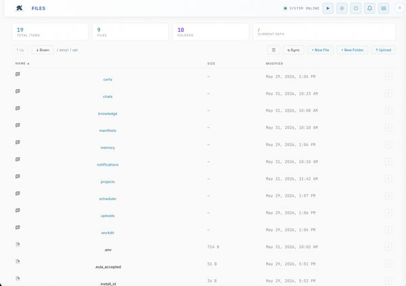Viewport: 406px width, 286px height.
Task: Click the folder icon in the projects row
Action: pos(18,176)
